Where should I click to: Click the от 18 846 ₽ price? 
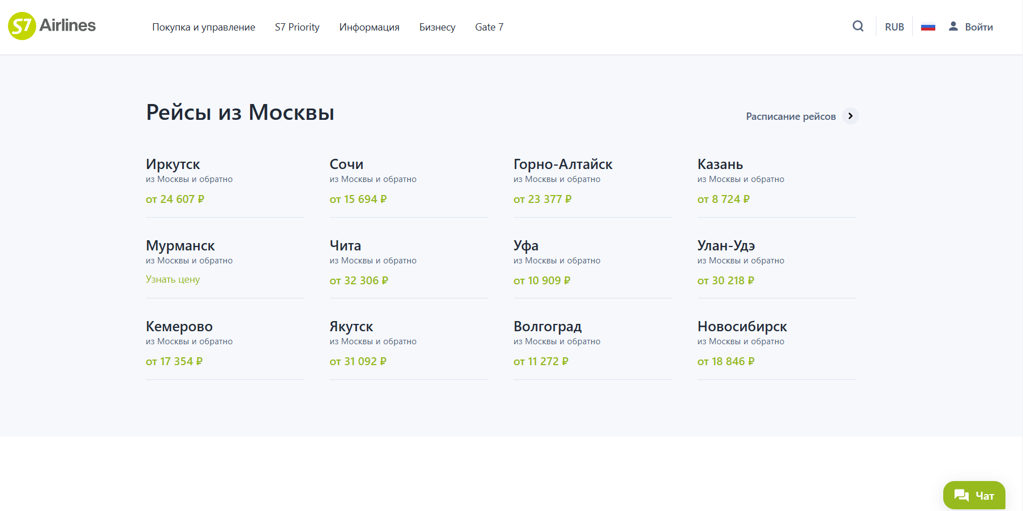click(725, 361)
